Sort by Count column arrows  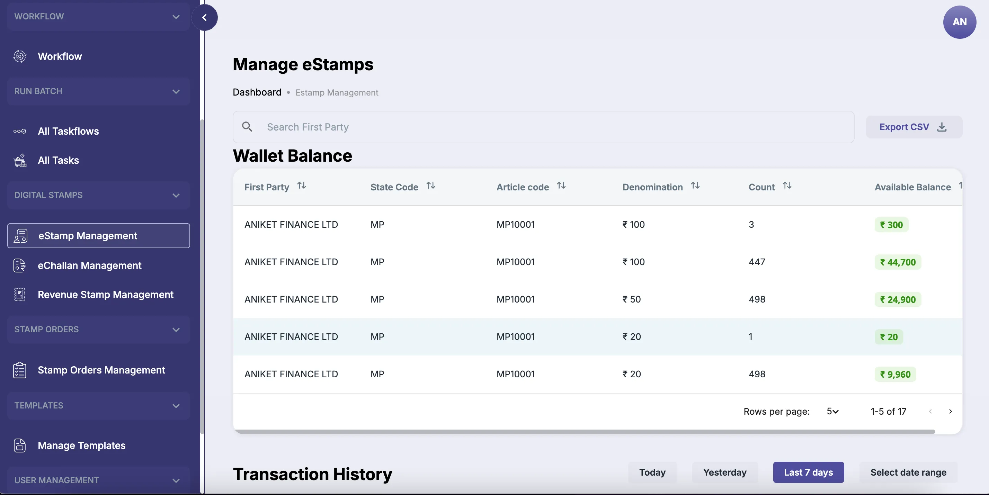pyautogui.click(x=787, y=186)
